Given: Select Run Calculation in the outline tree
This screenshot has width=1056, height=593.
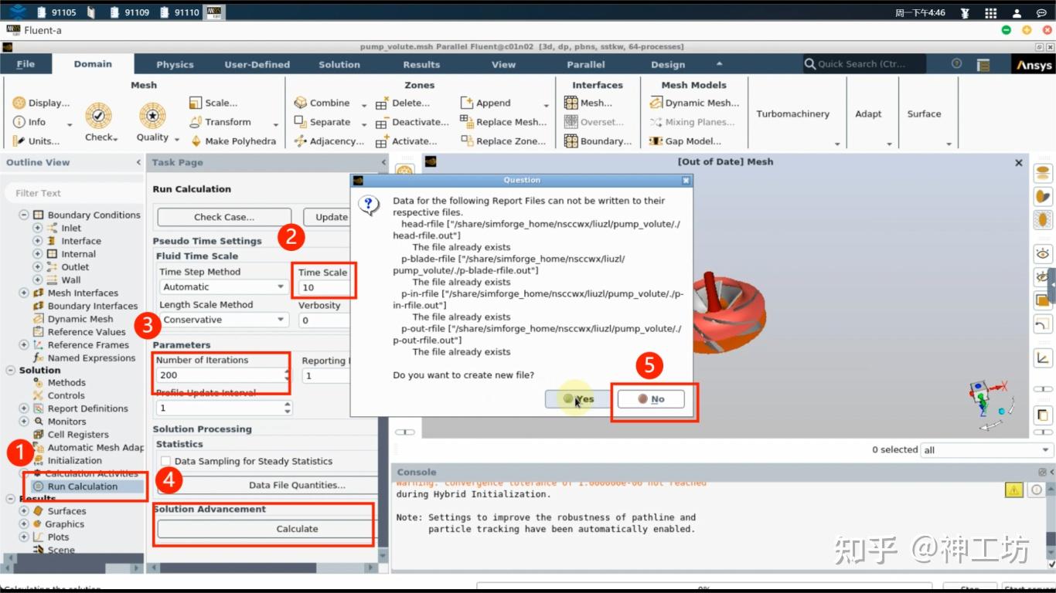Looking at the screenshot, I should [83, 486].
